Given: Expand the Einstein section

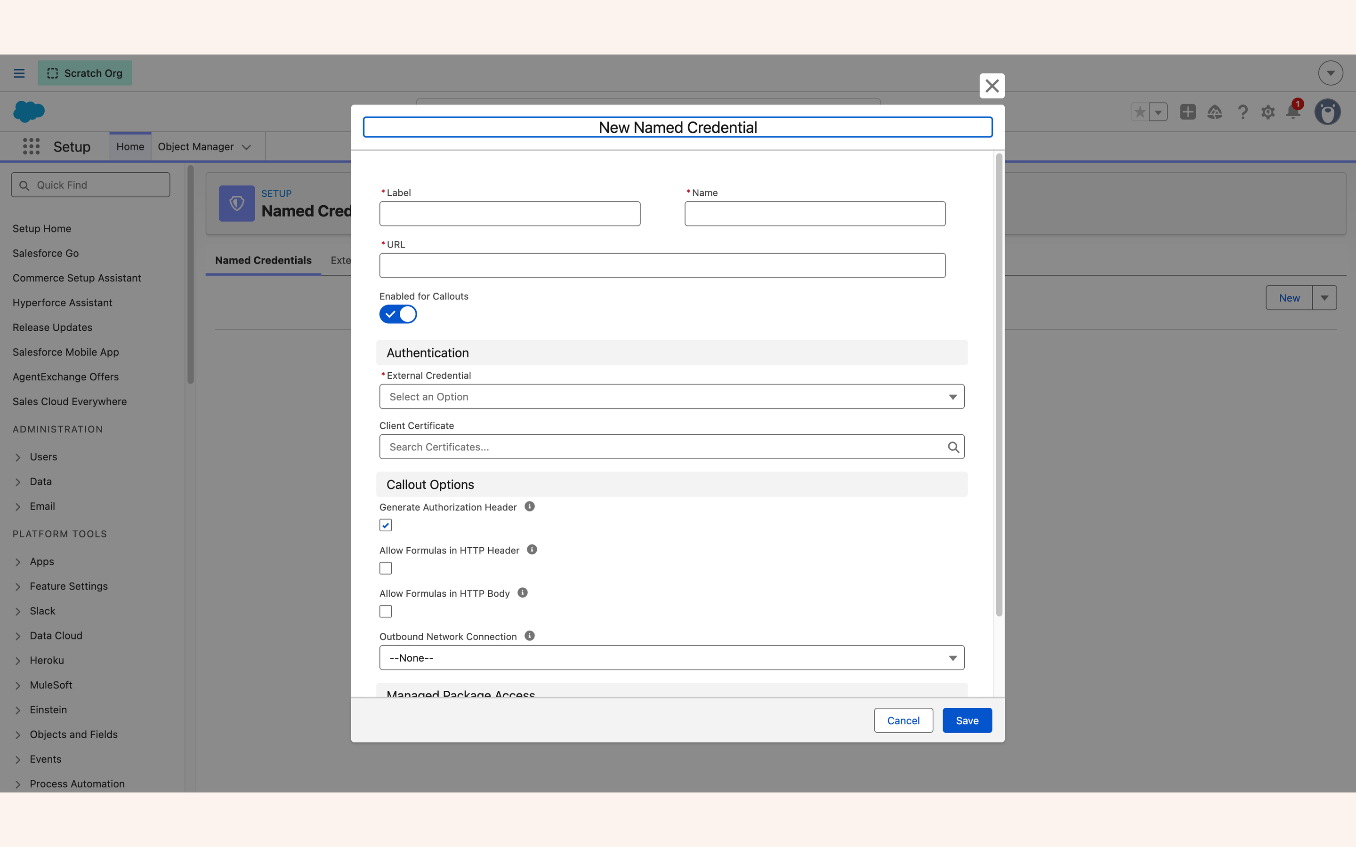Looking at the screenshot, I should click(x=18, y=711).
